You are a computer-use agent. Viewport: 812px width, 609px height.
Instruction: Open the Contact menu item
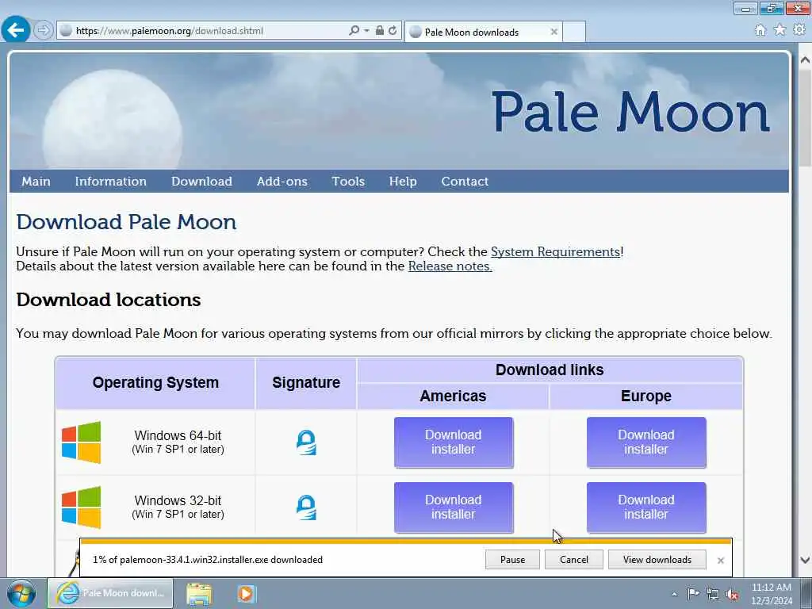[465, 182]
